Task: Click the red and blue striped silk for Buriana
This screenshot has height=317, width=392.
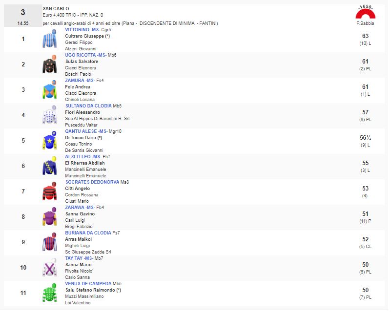Action: pyautogui.click(x=49, y=242)
